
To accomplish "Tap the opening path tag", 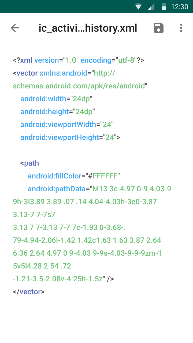I will tap(29, 163).
